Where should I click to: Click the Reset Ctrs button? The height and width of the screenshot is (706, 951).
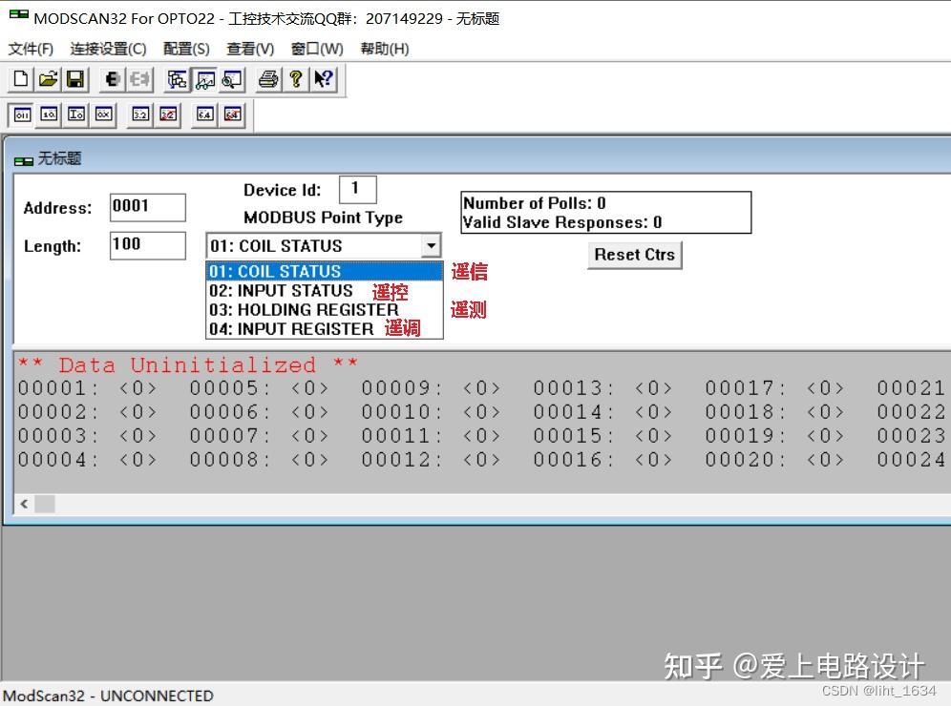pyautogui.click(x=634, y=255)
